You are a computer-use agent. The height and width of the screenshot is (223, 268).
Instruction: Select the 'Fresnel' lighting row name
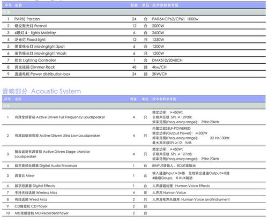31,26
